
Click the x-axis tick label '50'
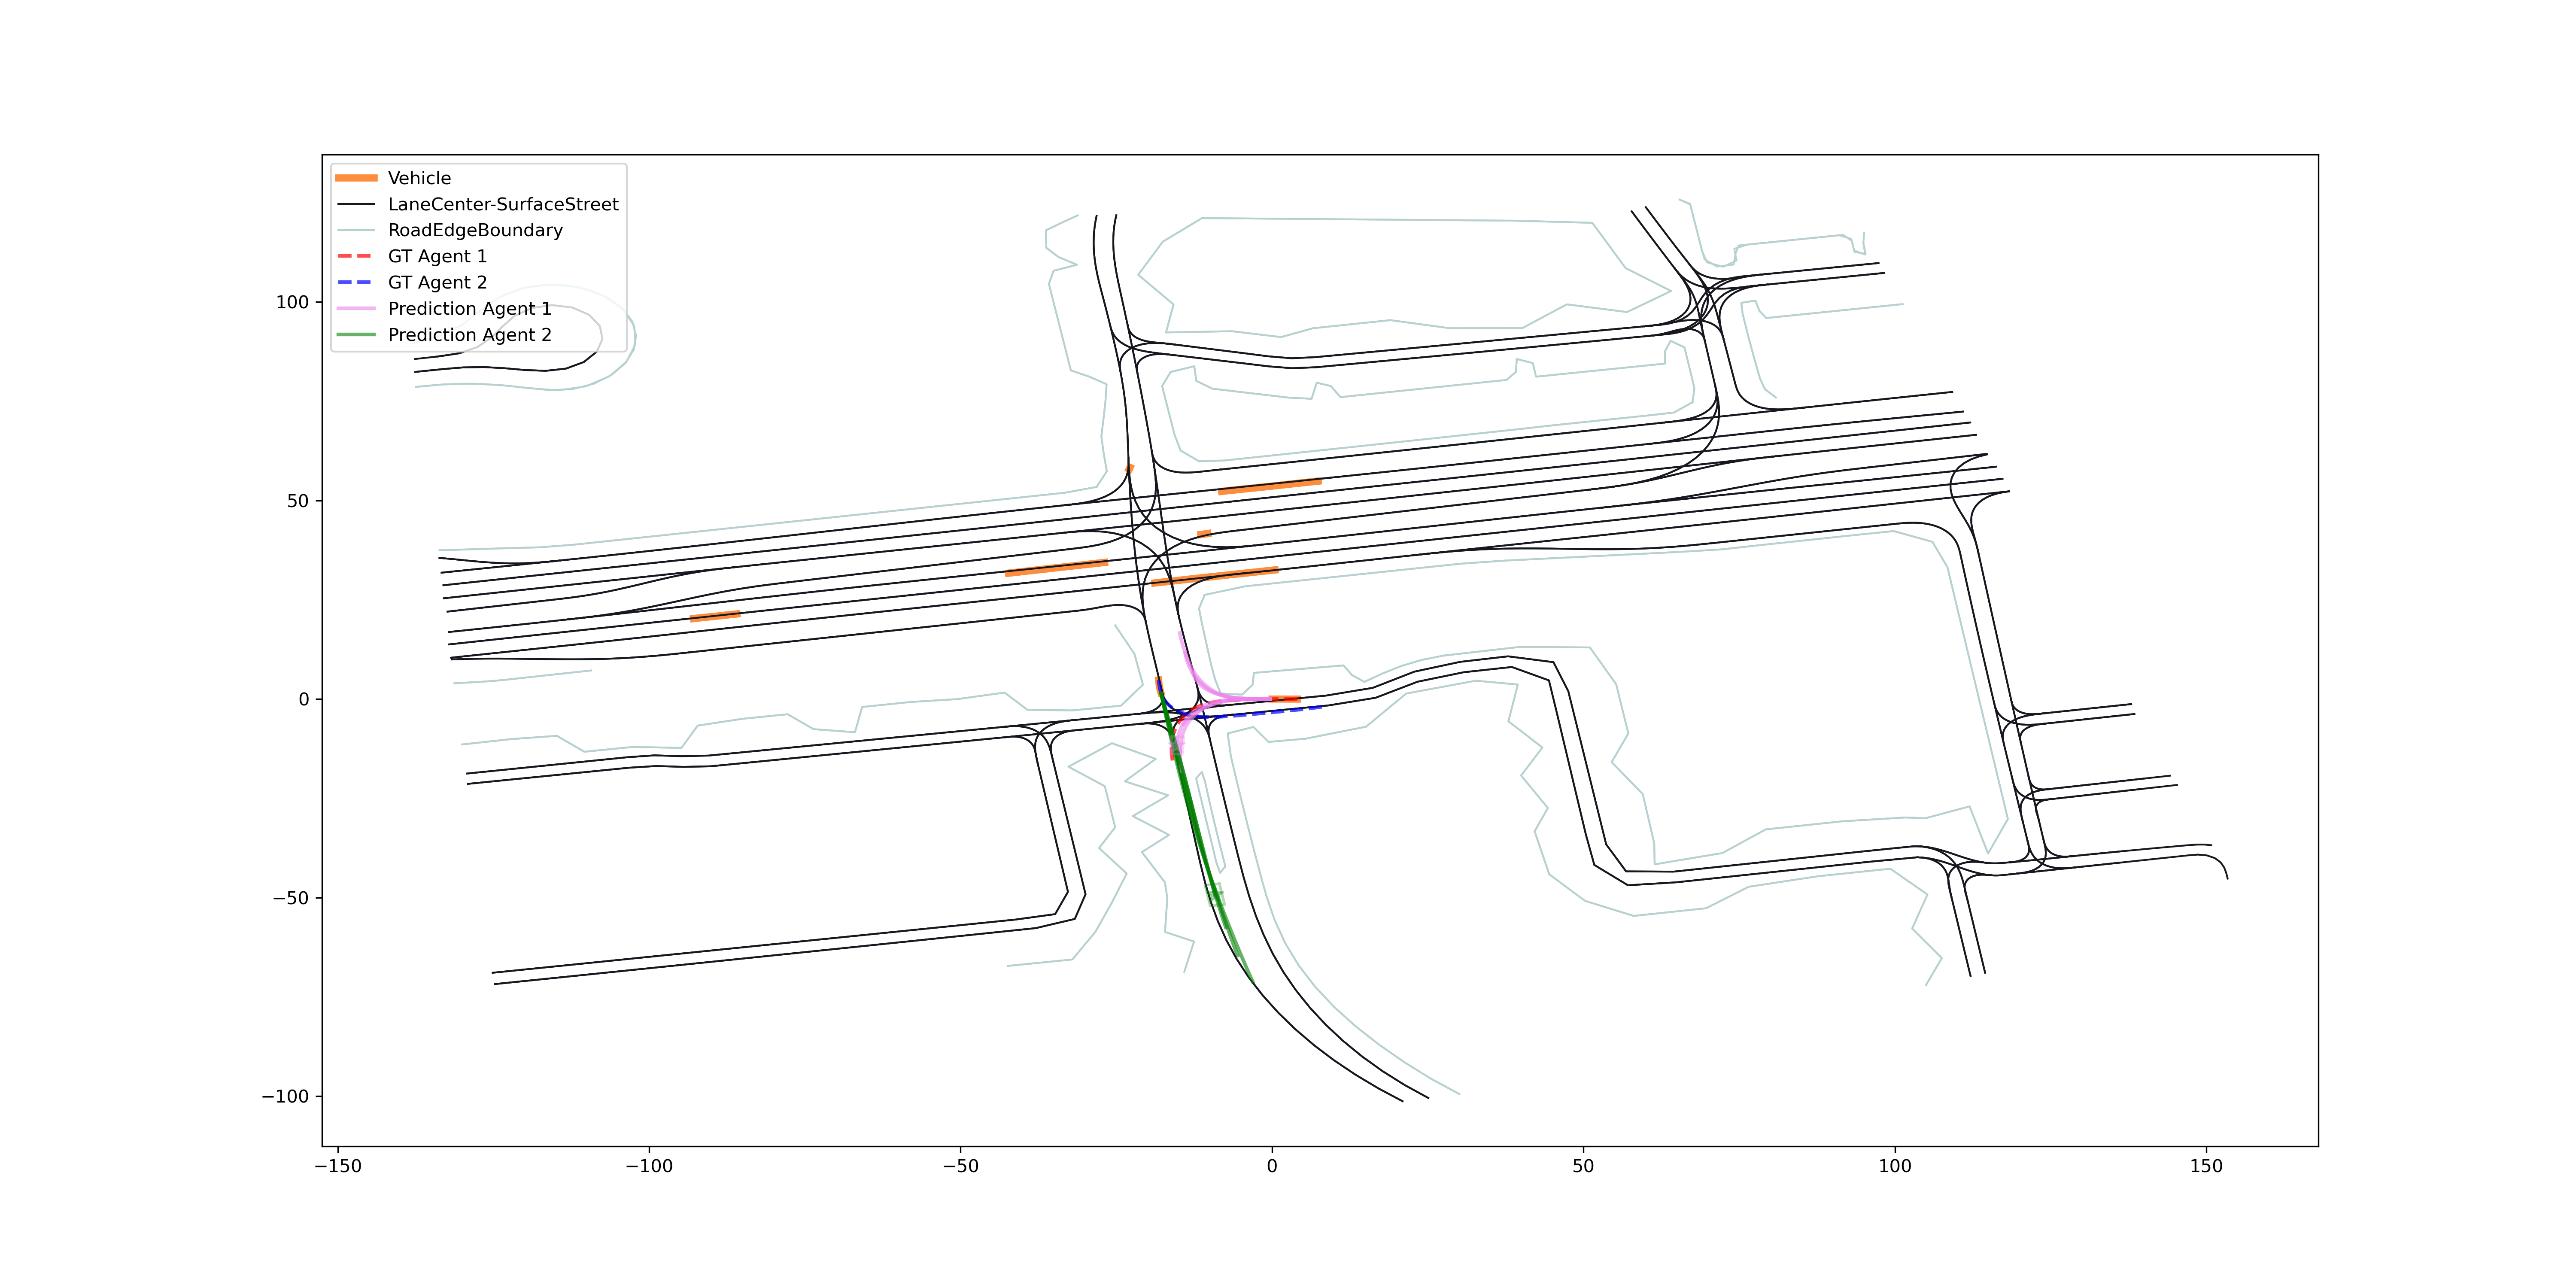point(1583,1166)
